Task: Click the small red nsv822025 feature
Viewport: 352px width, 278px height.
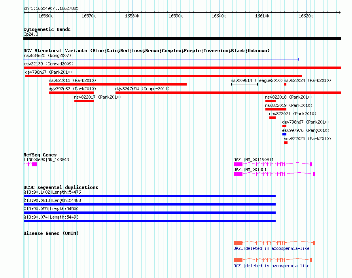Action: pos(286,143)
